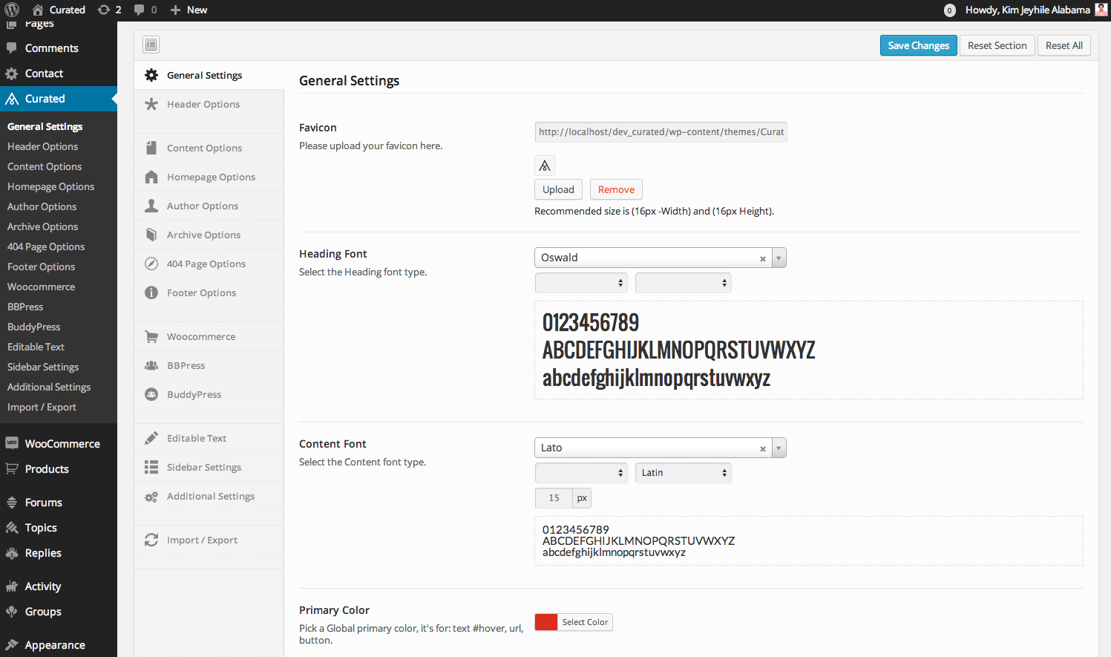Click the Import / Export refresh icon
The image size is (1111, 657).
151,540
